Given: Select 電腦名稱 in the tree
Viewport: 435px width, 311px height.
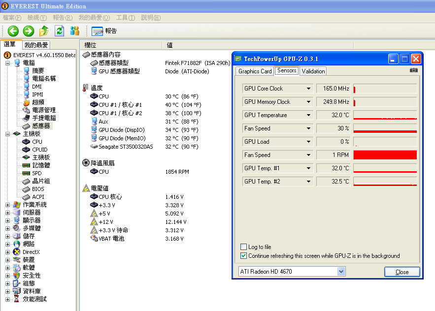Looking at the screenshot, I should [44, 79].
